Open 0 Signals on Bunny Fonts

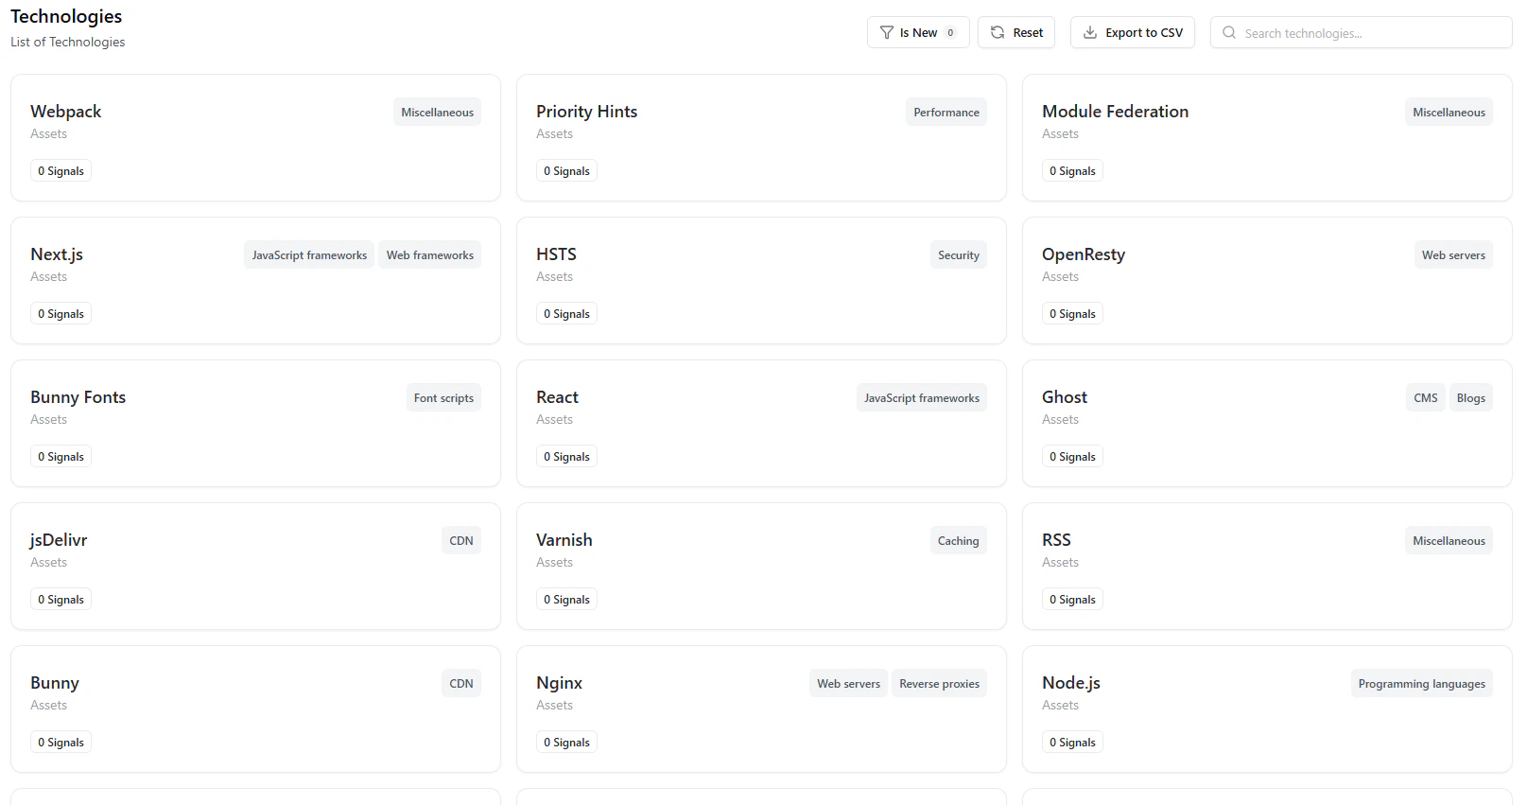(x=61, y=456)
